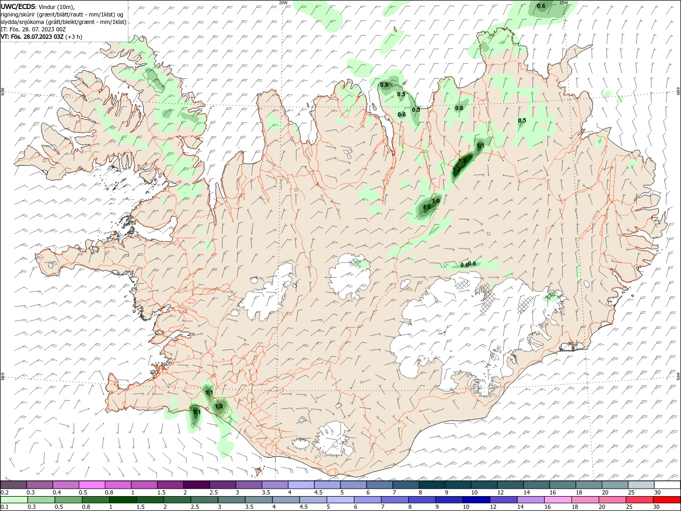This screenshot has height=511, width=681.
Task: Pick the 1.5 purple swatch in upper scale
Action: coord(170,485)
